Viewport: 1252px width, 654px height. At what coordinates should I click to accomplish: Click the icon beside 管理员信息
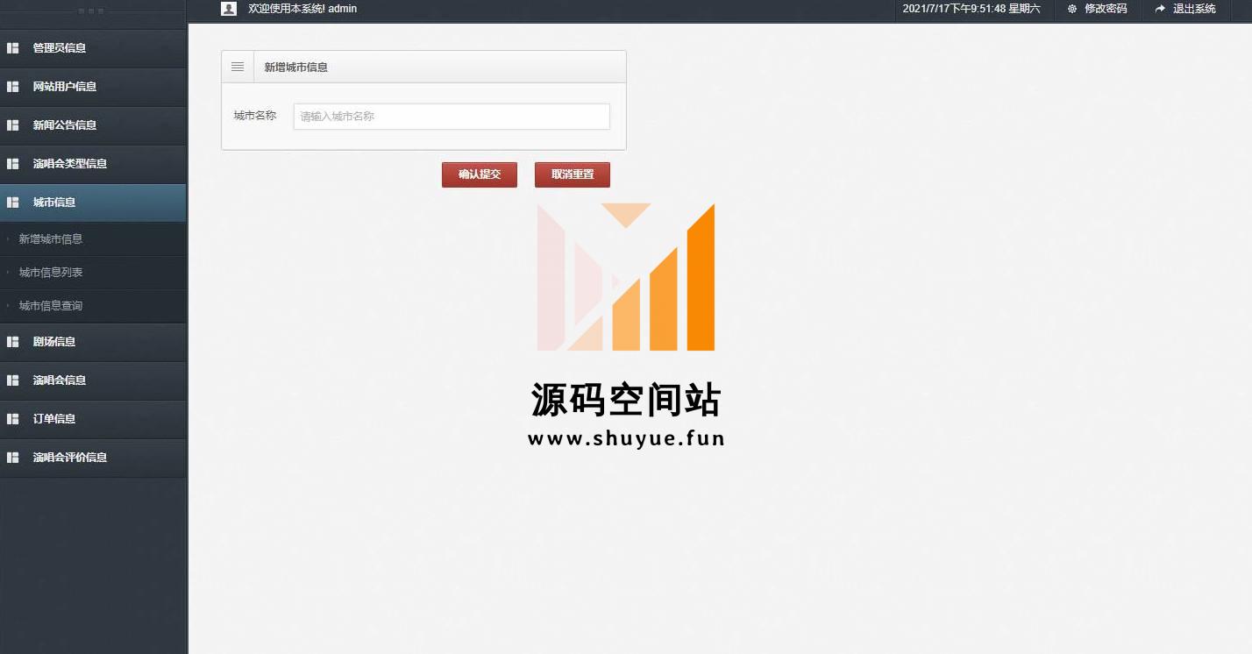(x=13, y=48)
